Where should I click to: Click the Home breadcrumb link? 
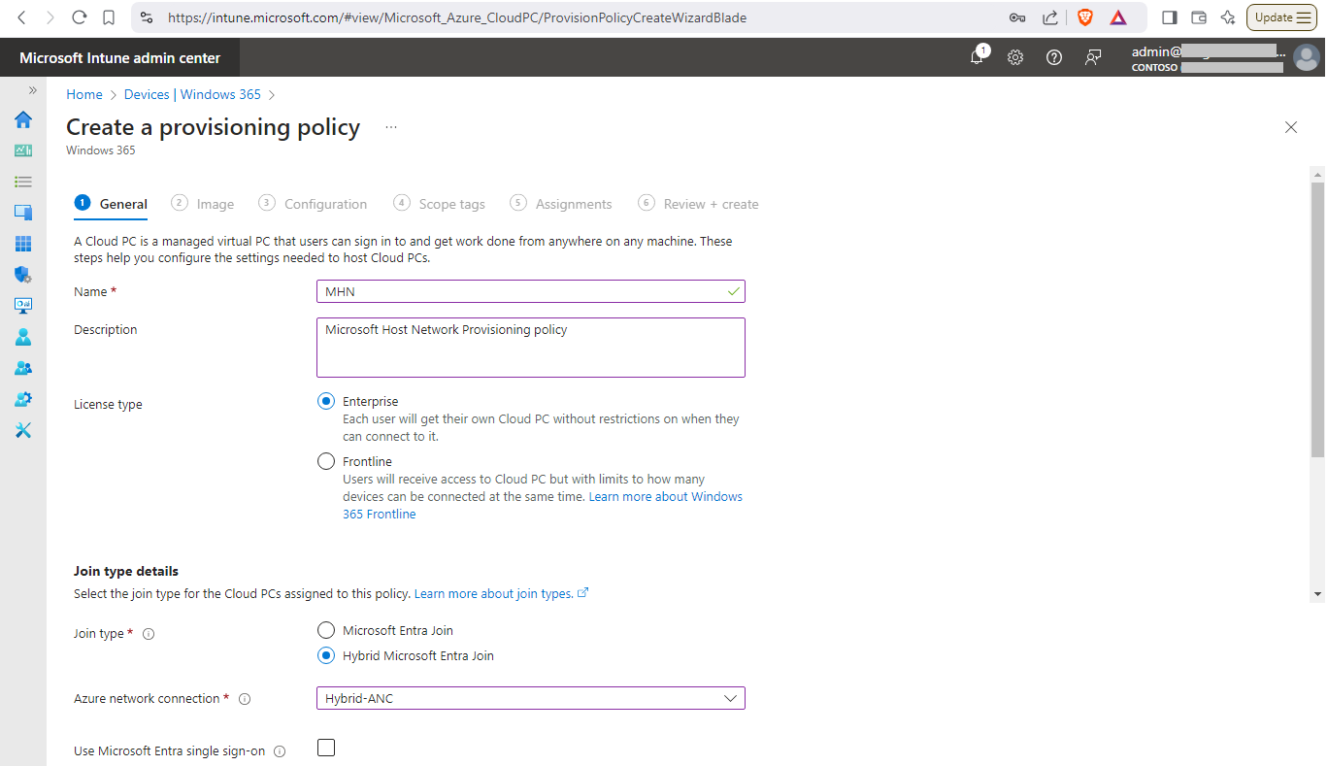click(84, 94)
